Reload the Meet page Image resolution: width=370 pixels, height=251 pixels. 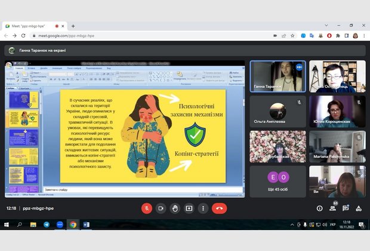click(23, 36)
